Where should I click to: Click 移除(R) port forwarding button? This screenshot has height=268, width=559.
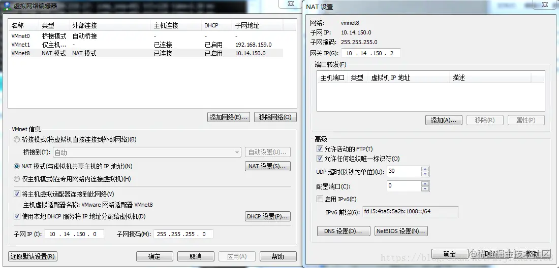[485, 120]
